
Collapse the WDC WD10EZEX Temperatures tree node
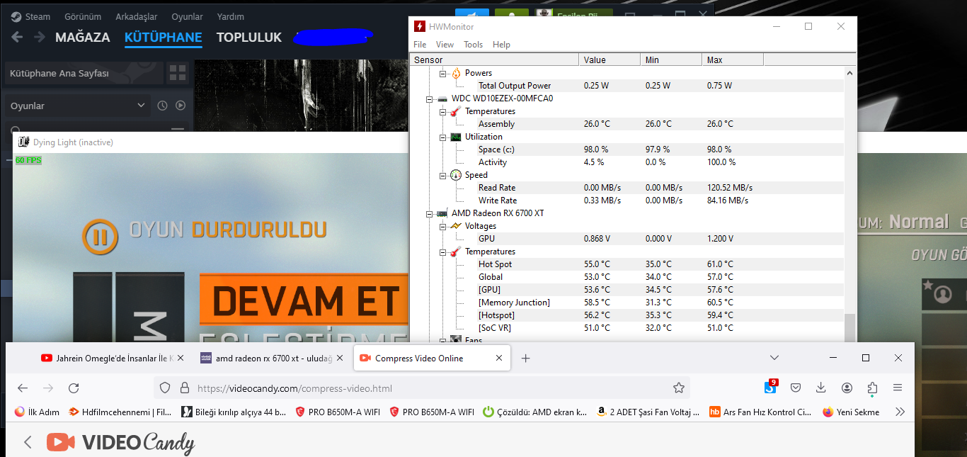pyautogui.click(x=442, y=111)
